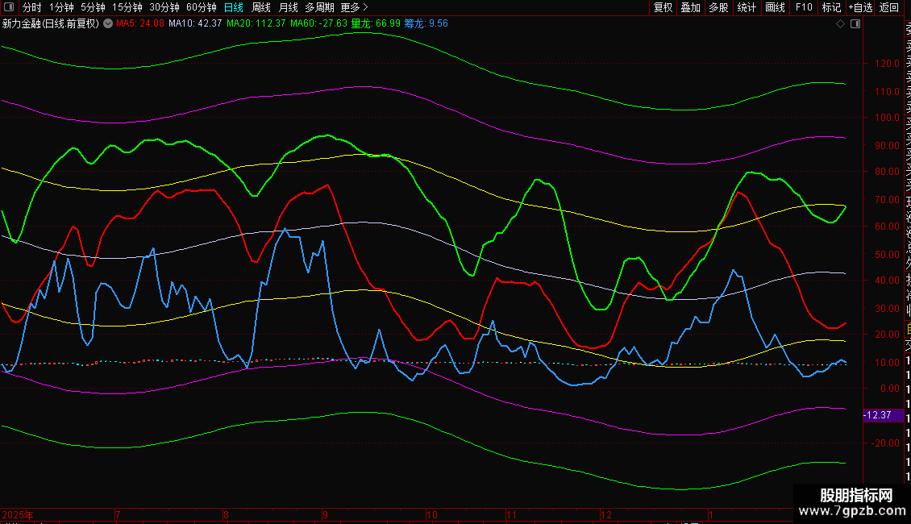Activate the 画线 drawing tools
Image resolution: width=911 pixels, height=524 pixels.
click(775, 7)
